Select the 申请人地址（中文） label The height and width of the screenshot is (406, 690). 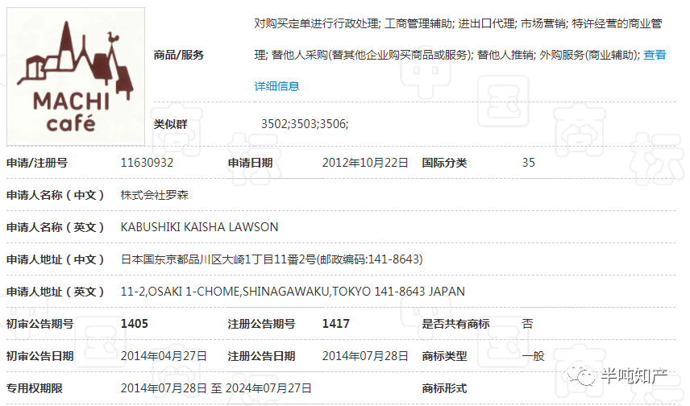click(x=55, y=259)
